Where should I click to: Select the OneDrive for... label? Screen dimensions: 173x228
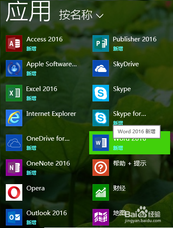click(48, 139)
